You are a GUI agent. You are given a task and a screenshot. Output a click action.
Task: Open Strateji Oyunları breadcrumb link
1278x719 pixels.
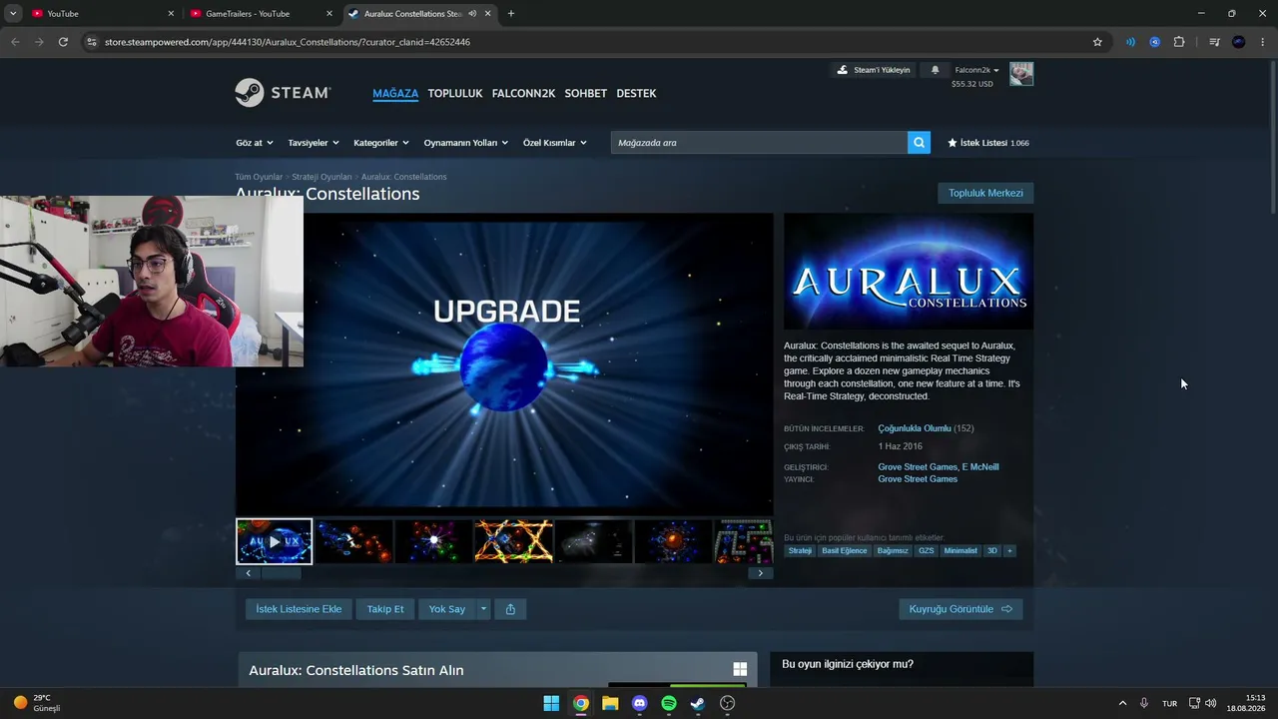[321, 177]
